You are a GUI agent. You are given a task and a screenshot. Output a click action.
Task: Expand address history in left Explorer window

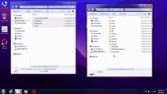click(43, 7)
